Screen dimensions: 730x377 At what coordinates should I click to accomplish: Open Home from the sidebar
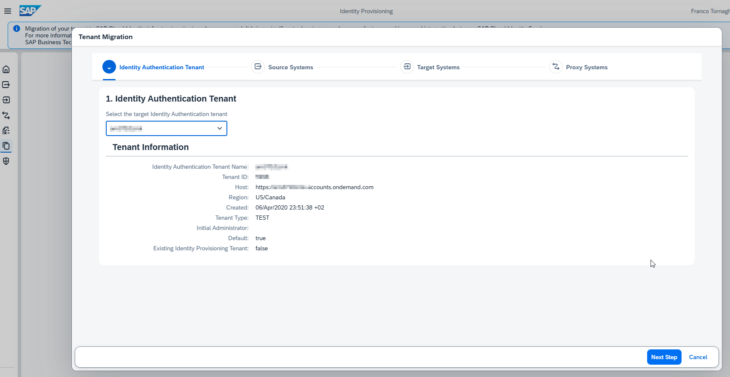pyautogui.click(x=6, y=69)
